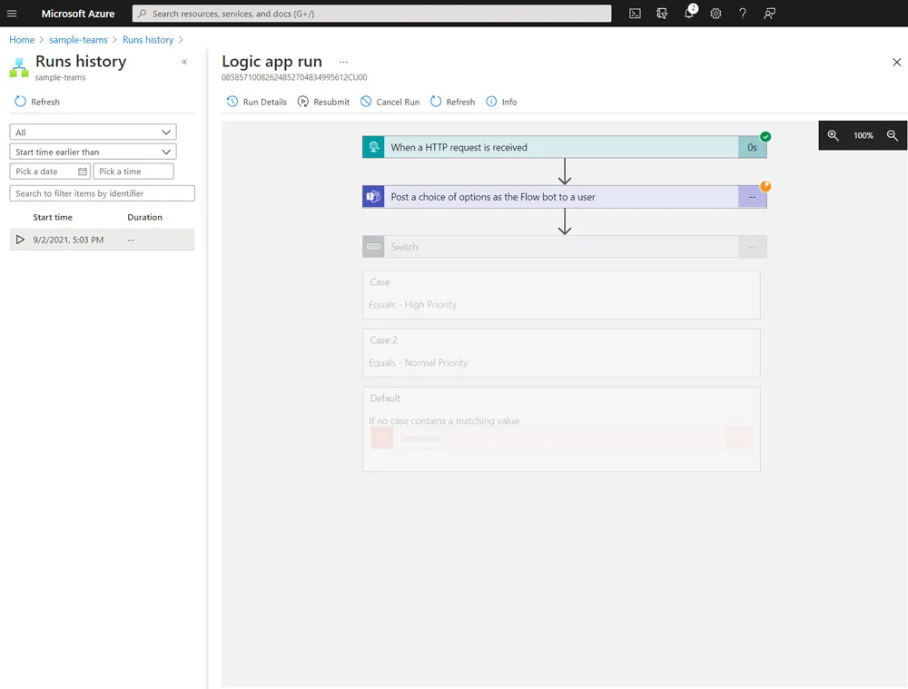Image resolution: width=908 pixels, height=689 pixels.
Task: Collapse the Runs history pane with the double chevron
Action: coord(184,62)
